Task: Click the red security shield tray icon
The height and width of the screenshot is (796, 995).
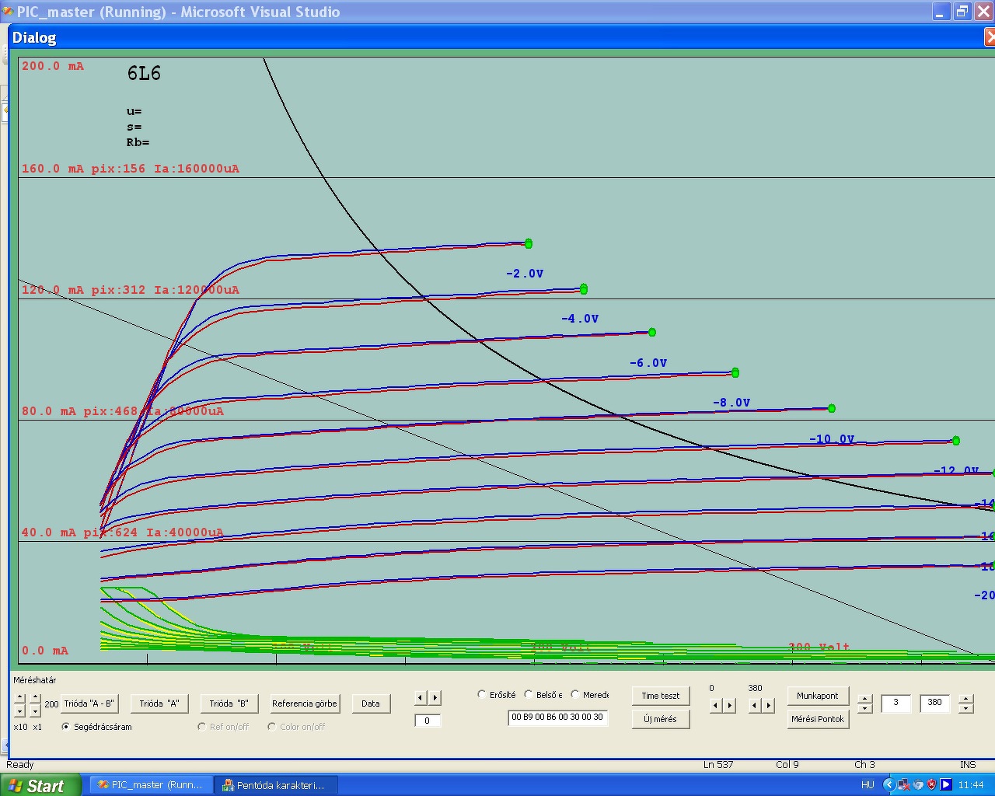Action: pyautogui.click(x=932, y=784)
